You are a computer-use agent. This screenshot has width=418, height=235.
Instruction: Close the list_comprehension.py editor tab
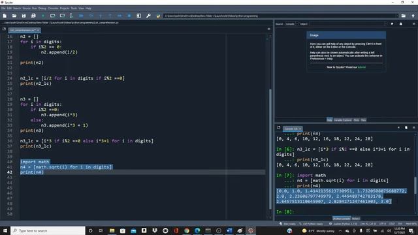tap(38, 30)
